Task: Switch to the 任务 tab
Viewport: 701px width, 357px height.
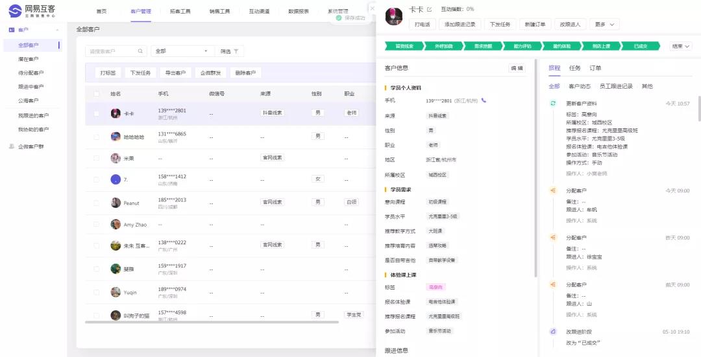Action: (x=575, y=68)
